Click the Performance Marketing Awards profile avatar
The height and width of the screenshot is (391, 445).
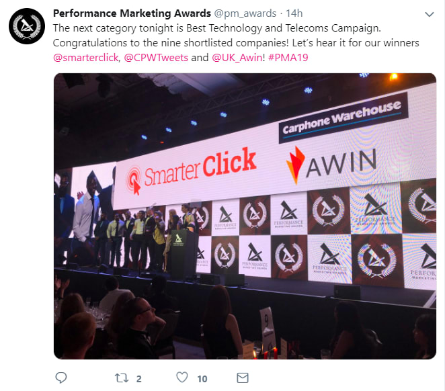(27, 26)
